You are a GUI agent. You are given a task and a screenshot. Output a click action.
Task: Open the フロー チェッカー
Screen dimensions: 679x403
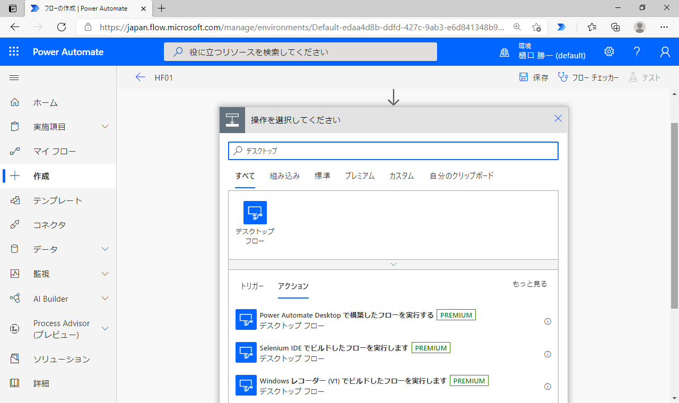(589, 77)
